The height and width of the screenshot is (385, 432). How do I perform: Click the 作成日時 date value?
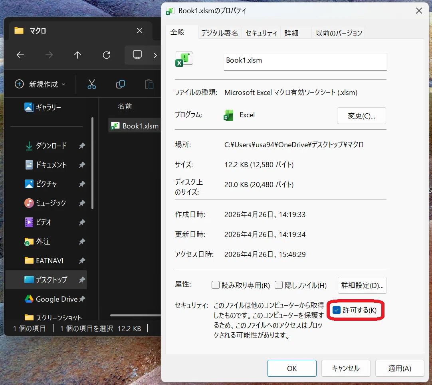tap(265, 214)
